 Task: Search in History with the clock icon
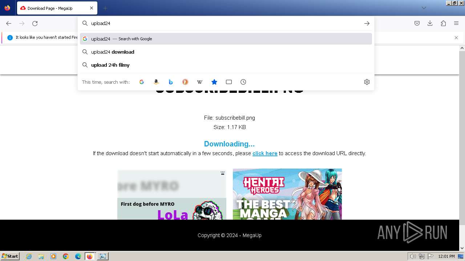pyautogui.click(x=243, y=82)
